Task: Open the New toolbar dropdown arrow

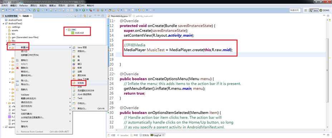Action: (x=6, y=10)
